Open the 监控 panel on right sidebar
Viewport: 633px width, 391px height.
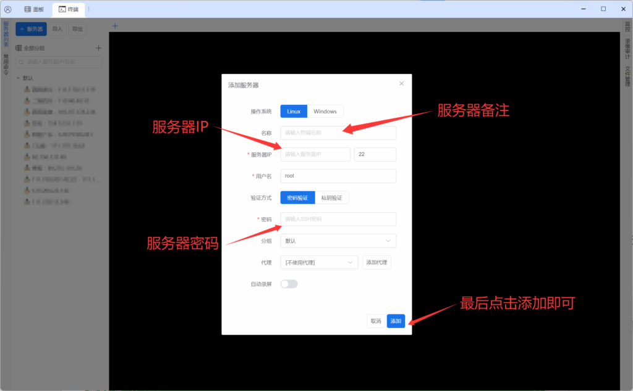point(627,27)
